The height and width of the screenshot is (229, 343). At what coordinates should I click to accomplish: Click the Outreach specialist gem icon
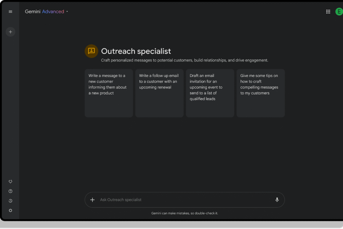coord(91,51)
